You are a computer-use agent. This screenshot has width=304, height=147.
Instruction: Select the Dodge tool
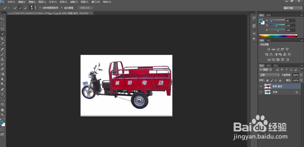(x=2, y=84)
